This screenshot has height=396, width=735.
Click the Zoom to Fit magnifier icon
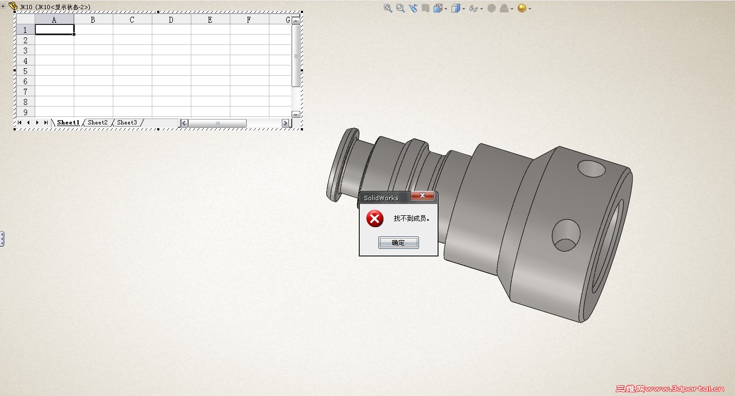pyautogui.click(x=388, y=8)
